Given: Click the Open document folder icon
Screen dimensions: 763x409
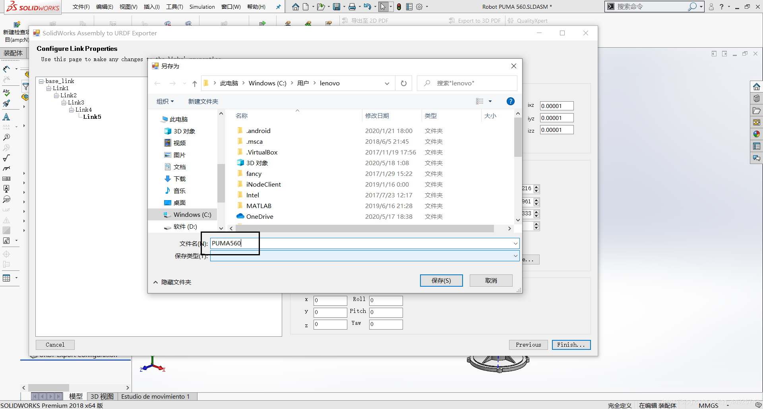Looking at the screenshot, I should [x=321, y=7].
